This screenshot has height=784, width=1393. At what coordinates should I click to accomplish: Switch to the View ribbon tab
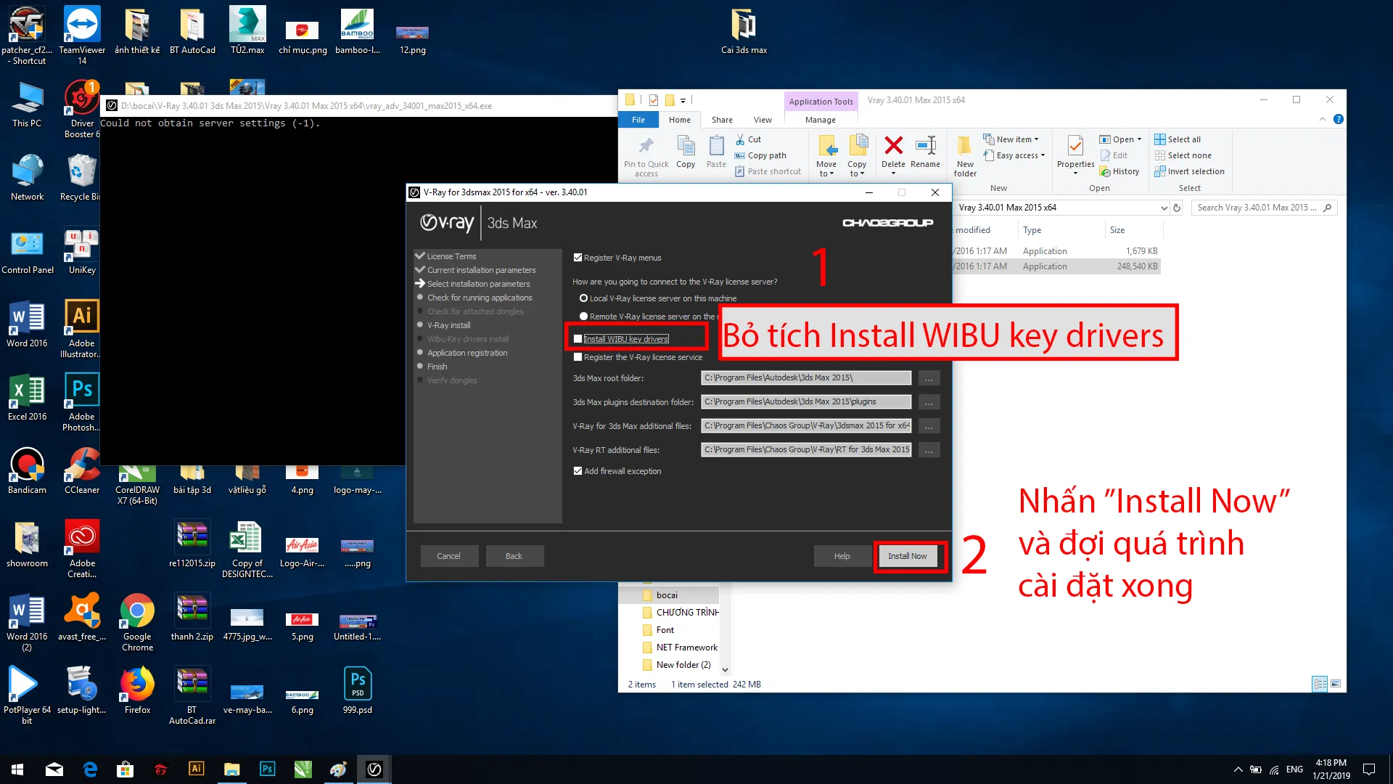point(763,120)
